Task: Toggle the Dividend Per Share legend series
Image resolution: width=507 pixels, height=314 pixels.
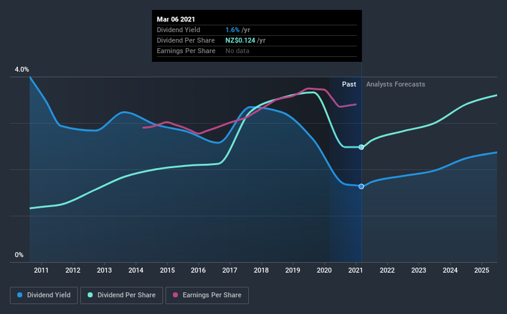Action: point(122,295)
